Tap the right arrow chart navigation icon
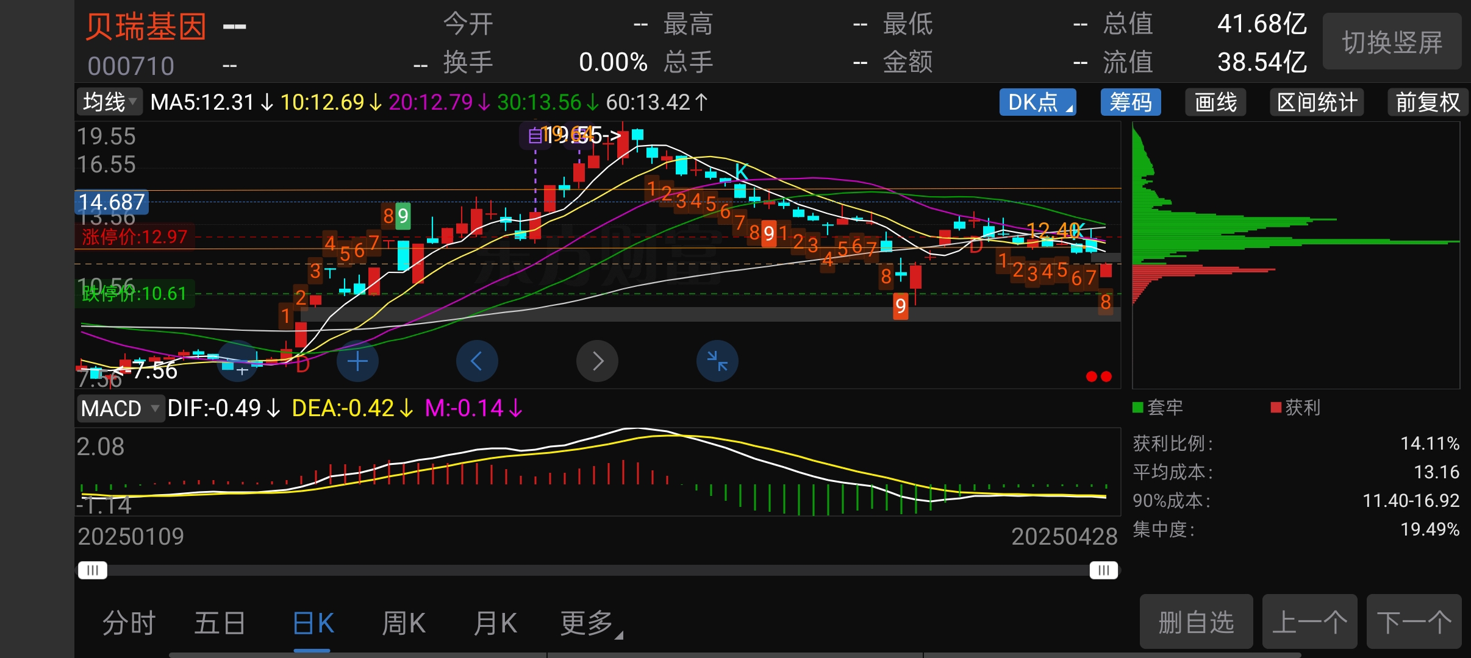This screenshot has height=658, width=1471. (x=597, y=362)
